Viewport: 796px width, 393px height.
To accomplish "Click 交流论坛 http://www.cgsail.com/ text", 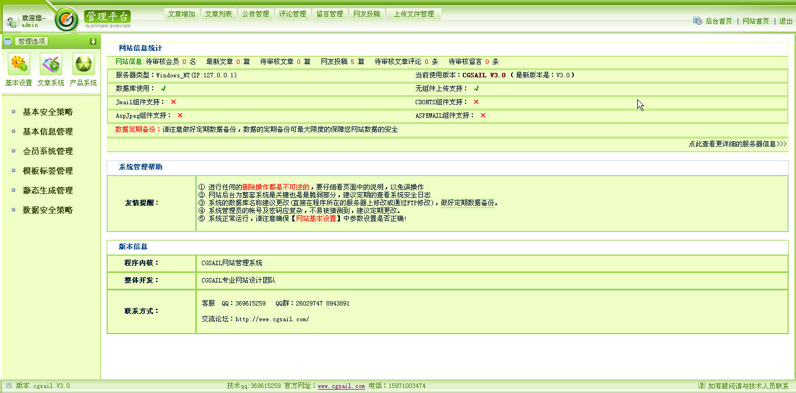I will tap(255, 319).
